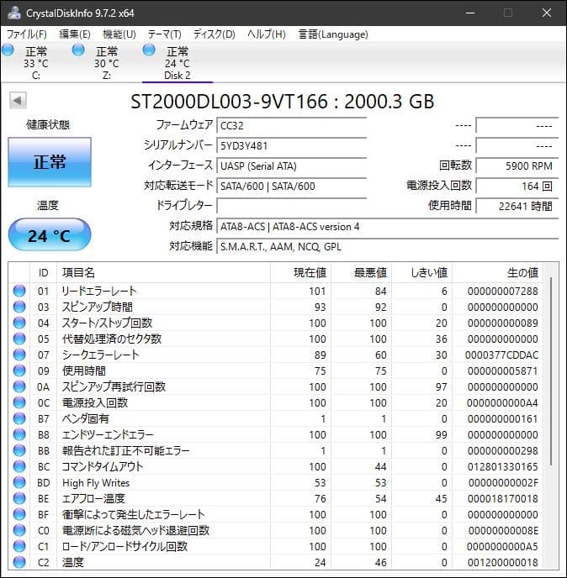
Task: Click the ID column header
Action: 43,273
